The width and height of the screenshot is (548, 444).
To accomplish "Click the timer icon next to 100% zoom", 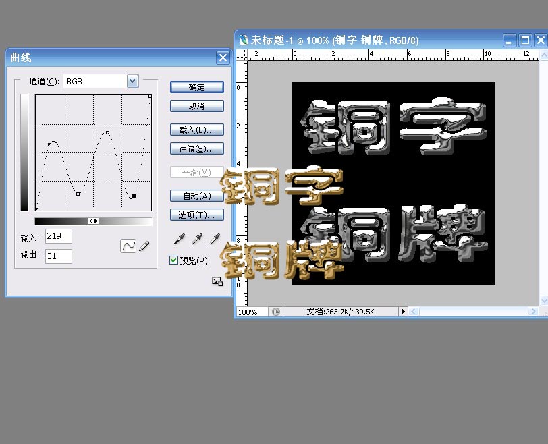I will pyautogui.click(x=275, y=312).
